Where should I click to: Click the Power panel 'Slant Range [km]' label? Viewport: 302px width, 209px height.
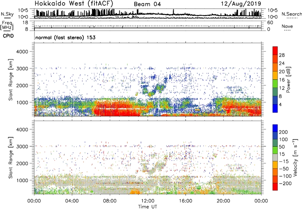click(11, 80)
